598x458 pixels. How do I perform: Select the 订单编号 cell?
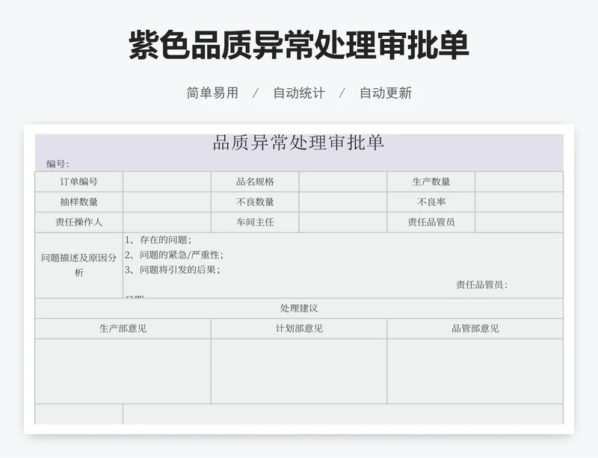click(79, 182)
